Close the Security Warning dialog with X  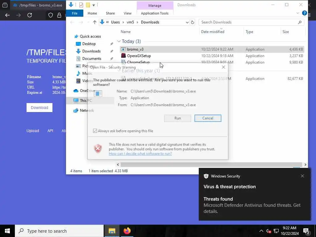[x=223, y=67]
